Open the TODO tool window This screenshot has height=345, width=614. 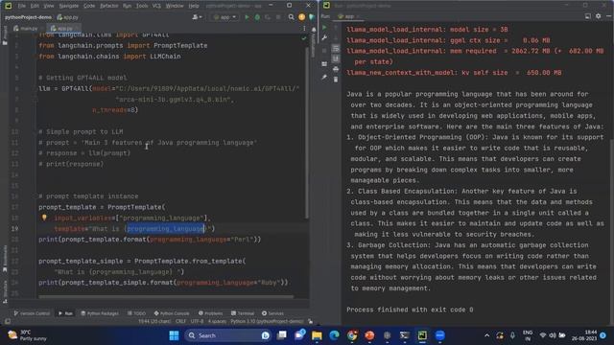pyautogui.click(x=136, y=313)
